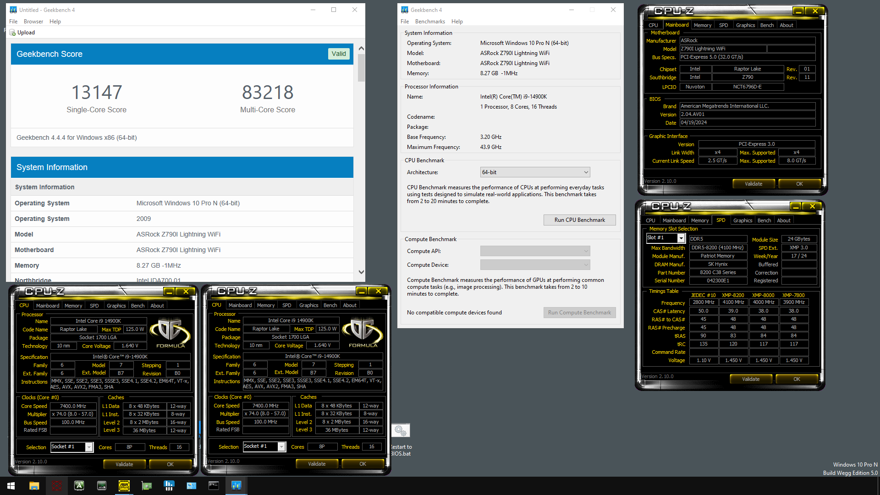Open Memory tab in leftmost CPU-Z window
Screen dimensions: 880x495
click(73, 306)
